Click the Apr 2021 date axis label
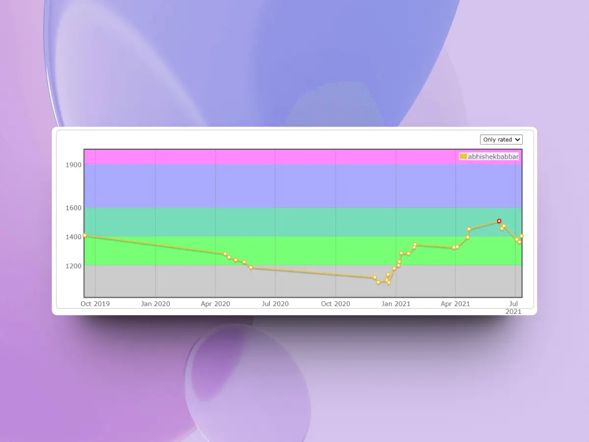 [455, 304]
